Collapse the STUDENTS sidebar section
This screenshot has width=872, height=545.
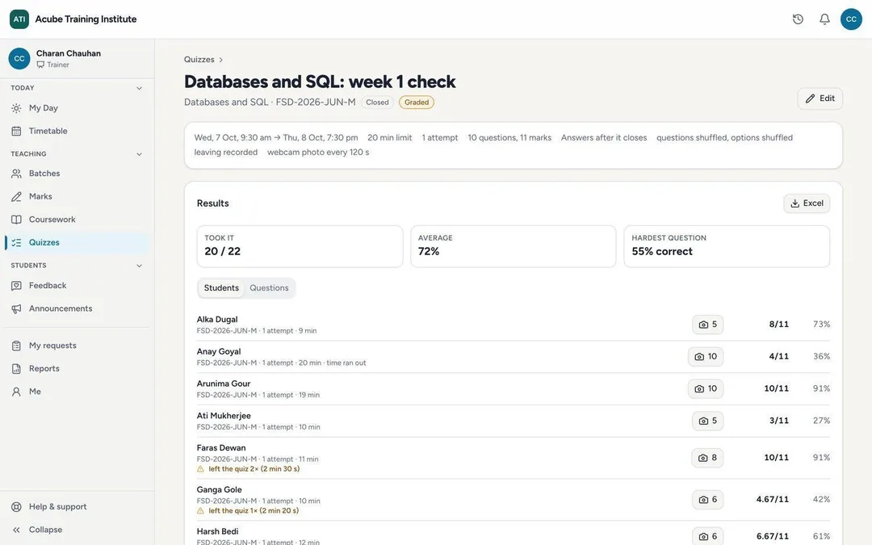click(139, 266)
